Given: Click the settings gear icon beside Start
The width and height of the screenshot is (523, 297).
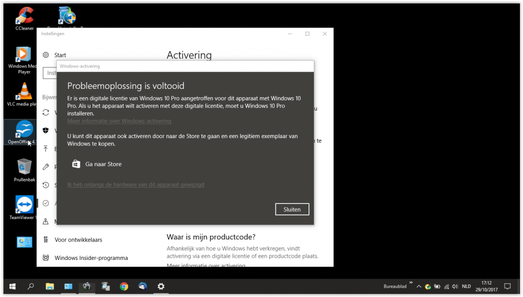Looking at the screenshot, I should point(46,55).
